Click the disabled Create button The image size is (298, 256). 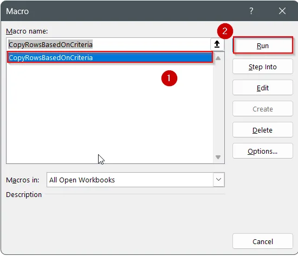(x=263, y=109)
